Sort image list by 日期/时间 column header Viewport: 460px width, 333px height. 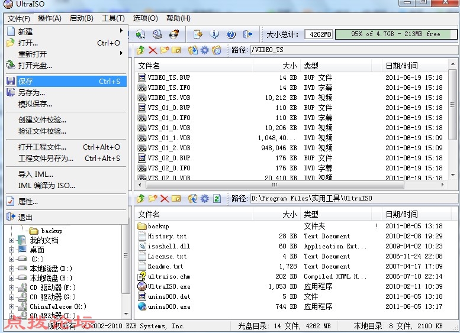coord(415,66)
